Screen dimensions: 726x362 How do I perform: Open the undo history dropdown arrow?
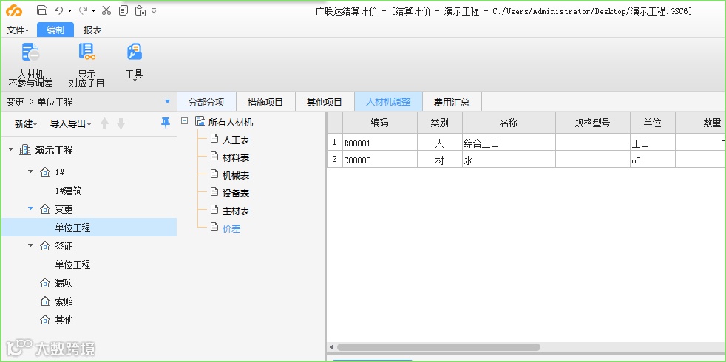[69, 10]
